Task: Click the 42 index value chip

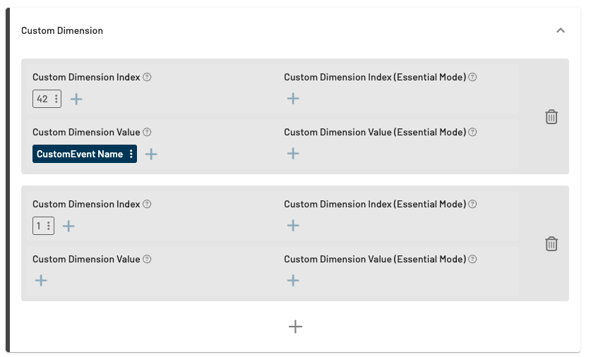Action: click(42, 99)
